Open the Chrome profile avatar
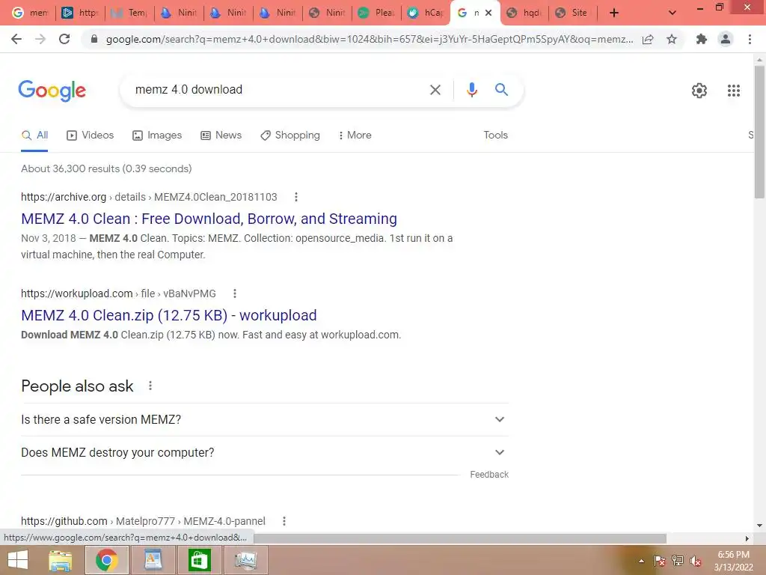 726,39
